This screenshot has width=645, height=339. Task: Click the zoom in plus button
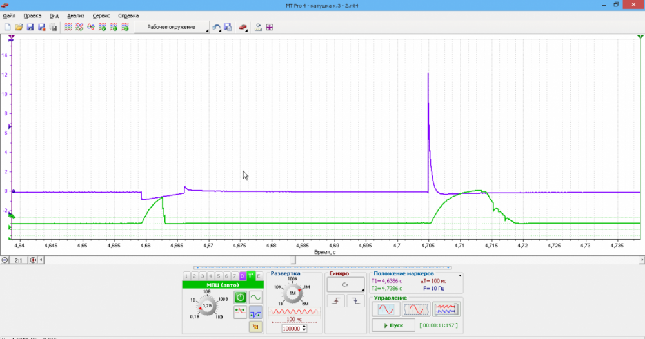click(33, 260)
